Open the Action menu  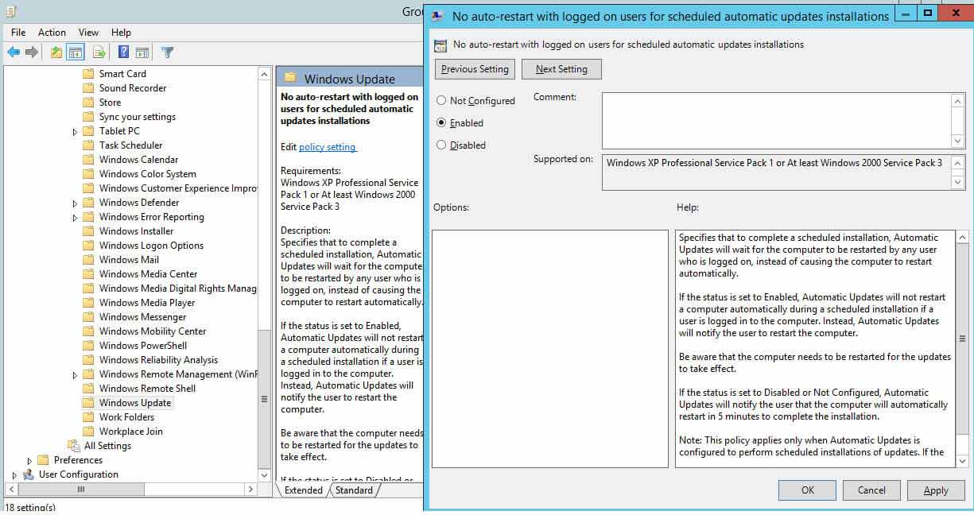coord(52,33)
